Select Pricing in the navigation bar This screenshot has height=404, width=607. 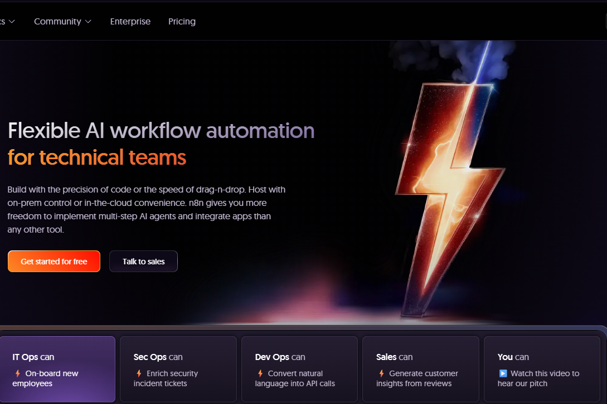click(x=182, y=21)
